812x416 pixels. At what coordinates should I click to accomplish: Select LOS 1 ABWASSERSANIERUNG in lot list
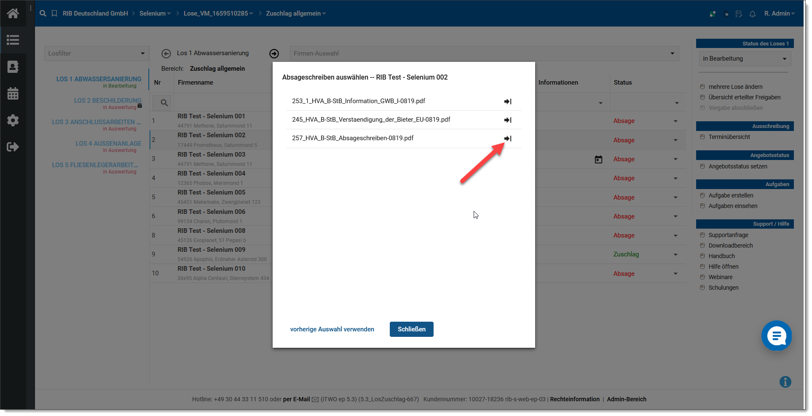99,79
